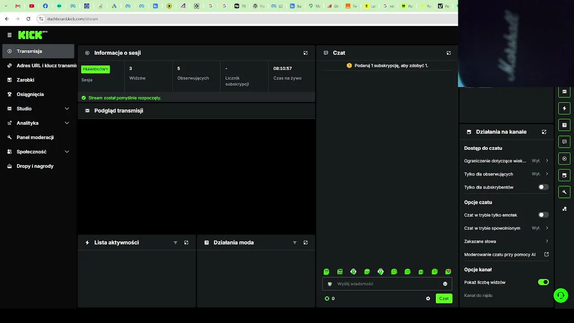This screenshot has height=323, width=574.
Task: Open the support headset button
Action: (561, 295)
